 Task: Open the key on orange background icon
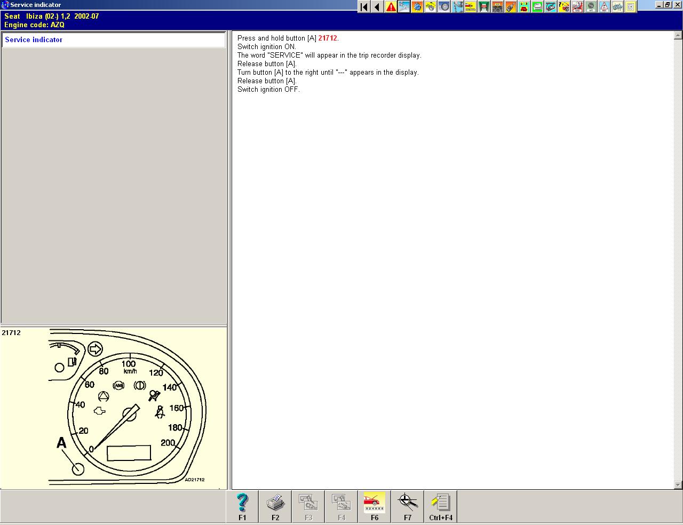coord(511,6)
